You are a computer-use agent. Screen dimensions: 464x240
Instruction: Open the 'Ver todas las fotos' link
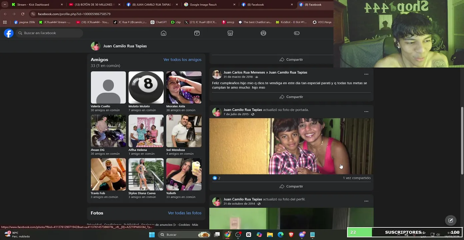(x=185, y=213)
